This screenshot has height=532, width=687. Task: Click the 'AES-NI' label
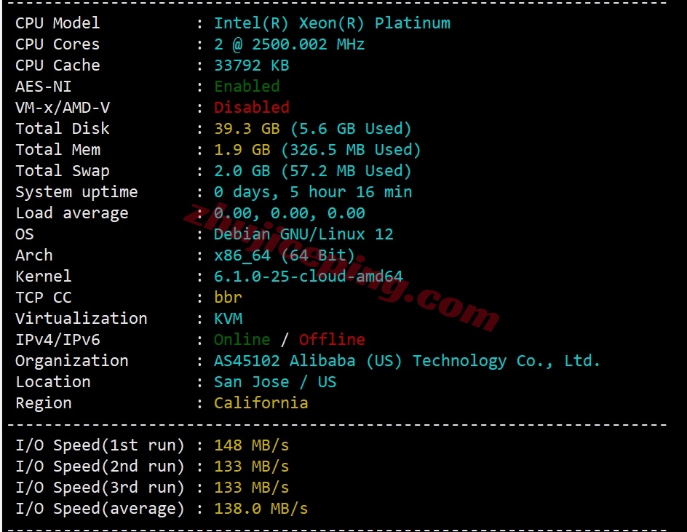[x=44, y=87]
